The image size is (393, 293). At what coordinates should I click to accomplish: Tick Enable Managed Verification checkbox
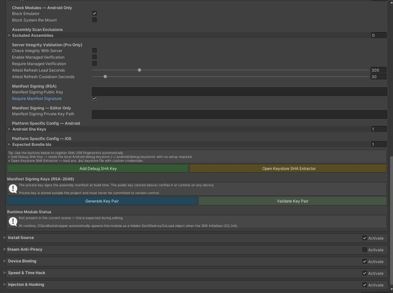point(94,57)
